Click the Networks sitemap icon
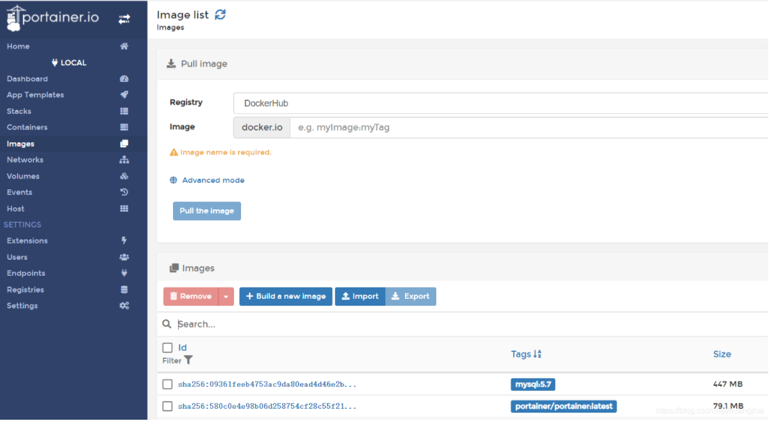This screenshot has height=421, width=774. [124, 160]
